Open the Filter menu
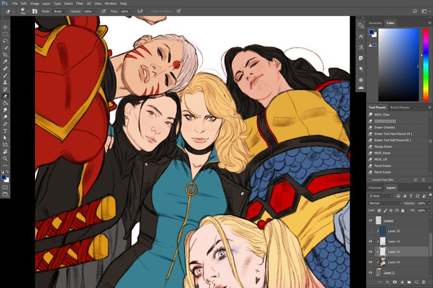Viewport: 433px width, 288px height. point(80,4)
